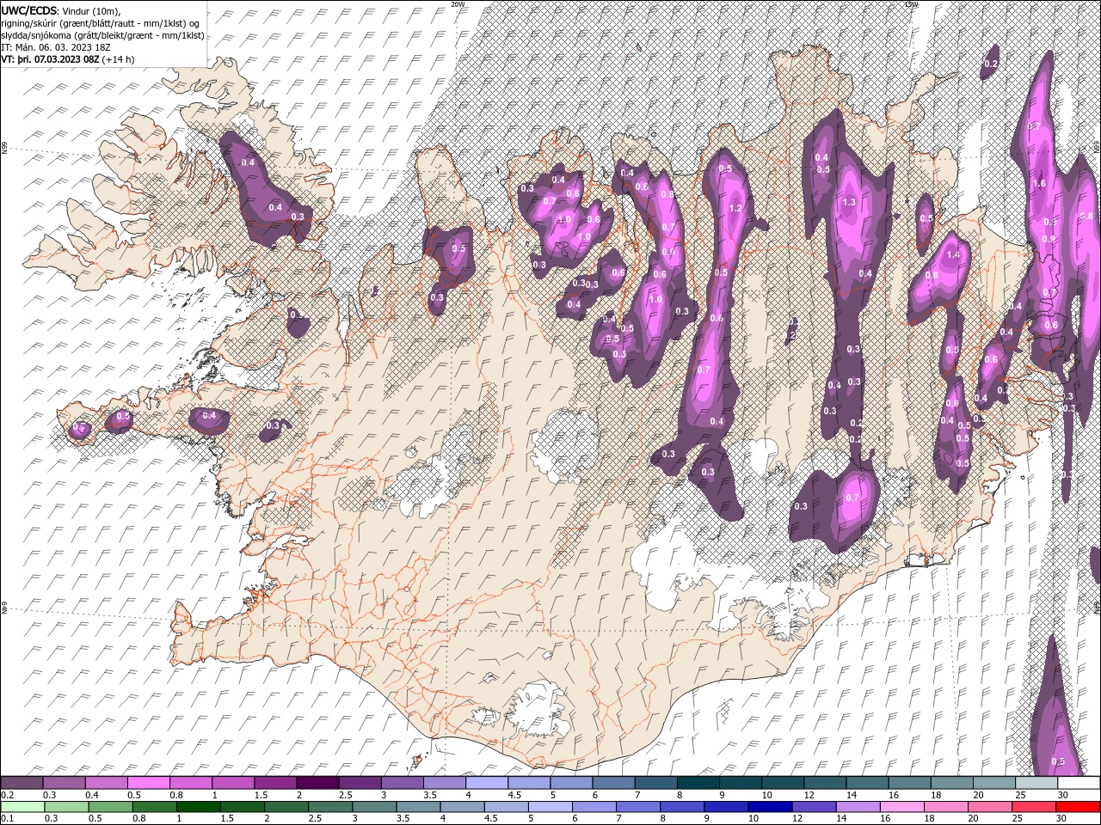This screenshot has width=1101, height=825.
Task: Click the 'rigning/skúrir' legend description line
Action: (x=101, y=23)
